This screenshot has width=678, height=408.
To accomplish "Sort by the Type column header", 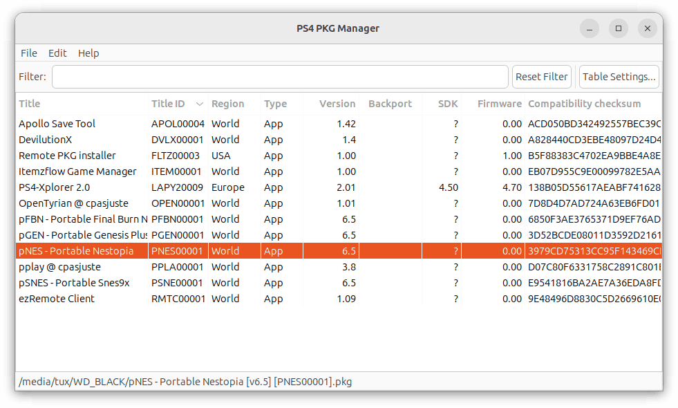I will point(282,104).
